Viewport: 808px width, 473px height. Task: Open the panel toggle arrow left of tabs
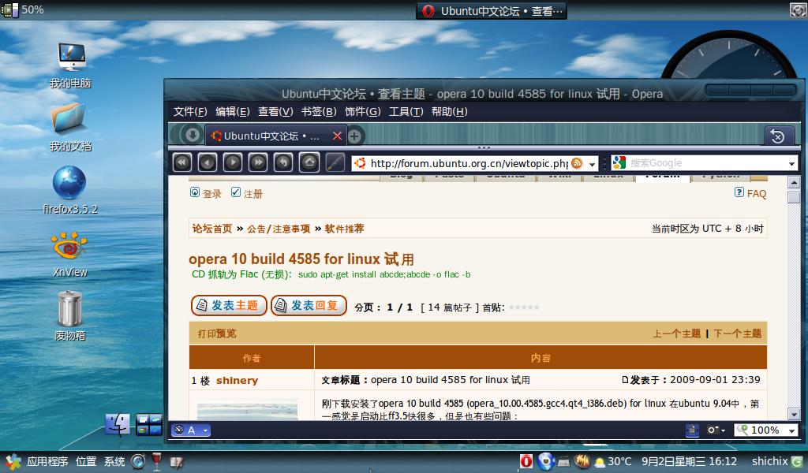tap(192, 135)
